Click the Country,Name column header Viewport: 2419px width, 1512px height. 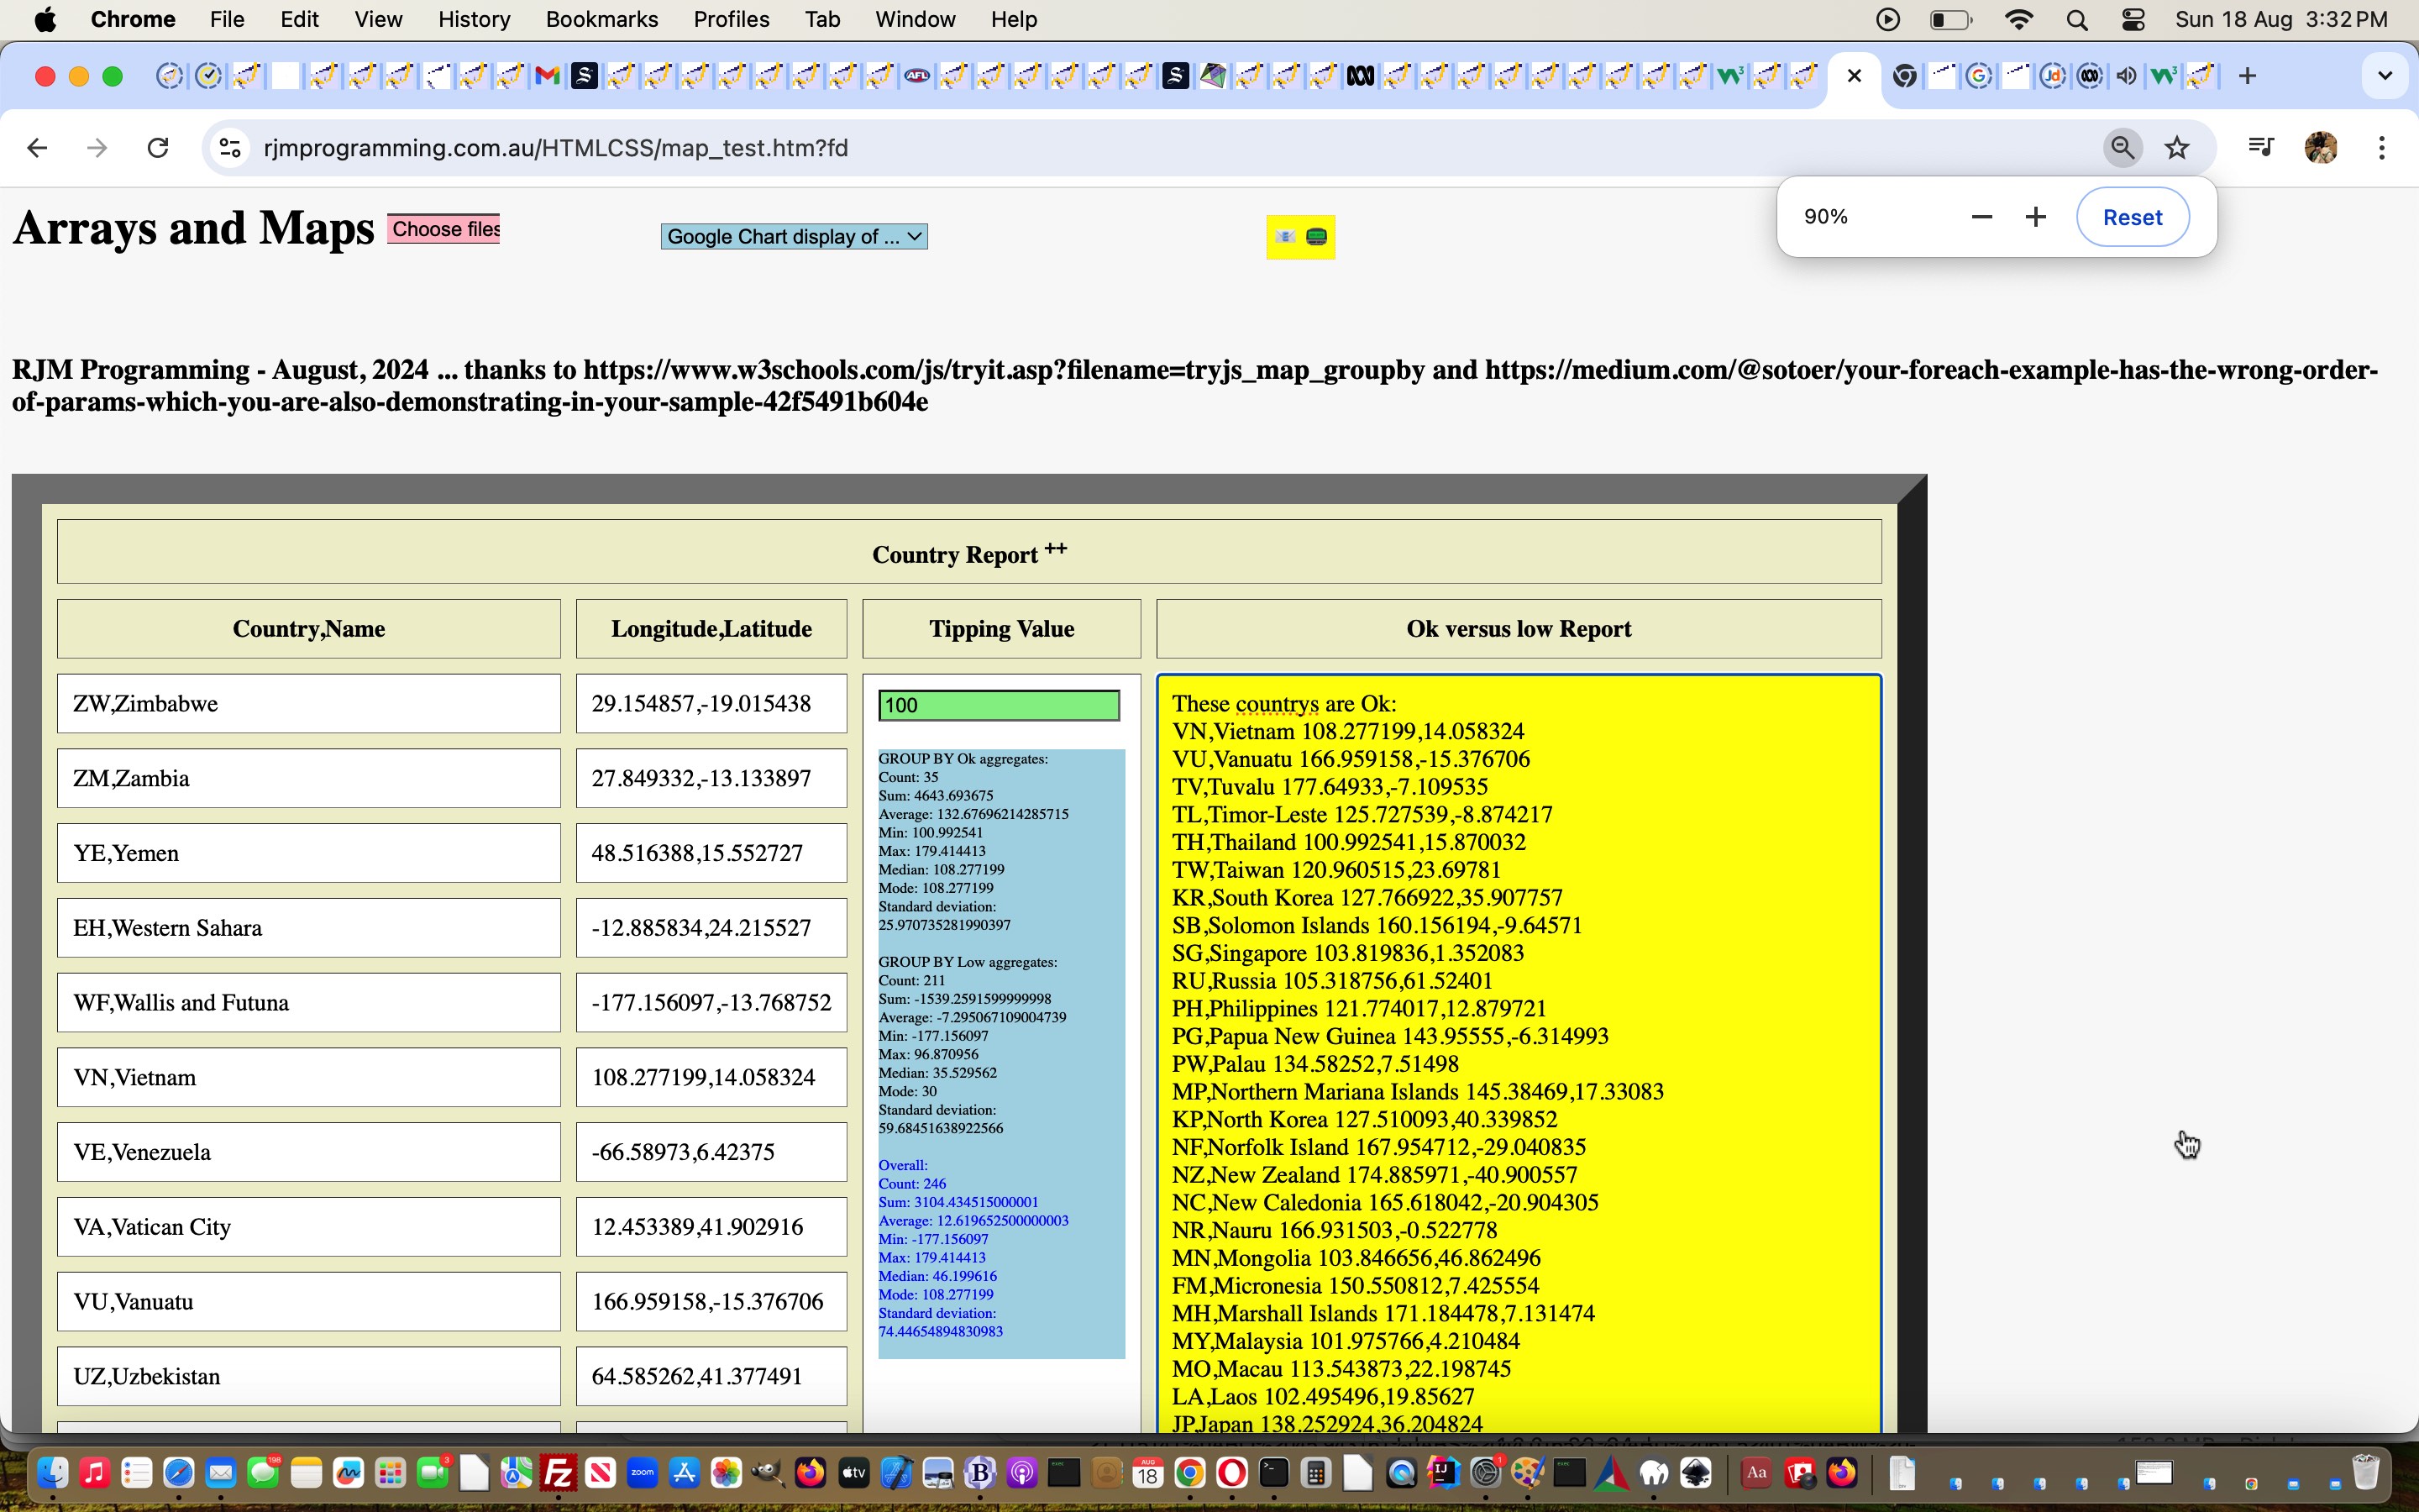coord(308,629)
